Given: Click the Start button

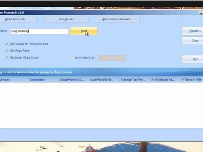Looking at the screenshot, I should tap(84, 31).
